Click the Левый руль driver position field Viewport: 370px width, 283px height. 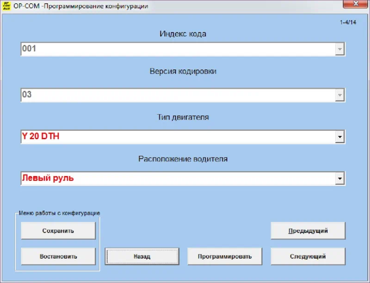pyautogui.click(x=183, y=178)
